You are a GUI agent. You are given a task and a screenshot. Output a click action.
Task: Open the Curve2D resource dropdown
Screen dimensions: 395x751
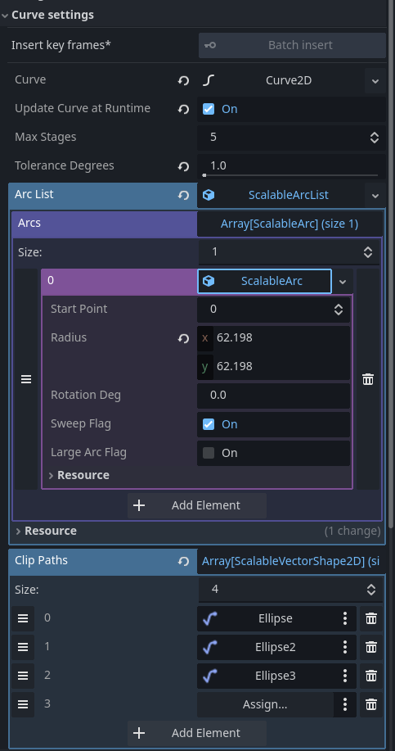[375, 80]
